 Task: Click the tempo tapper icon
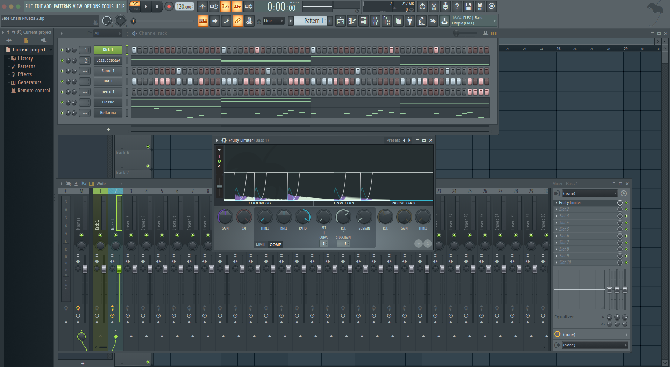click(x=421, y=21)
